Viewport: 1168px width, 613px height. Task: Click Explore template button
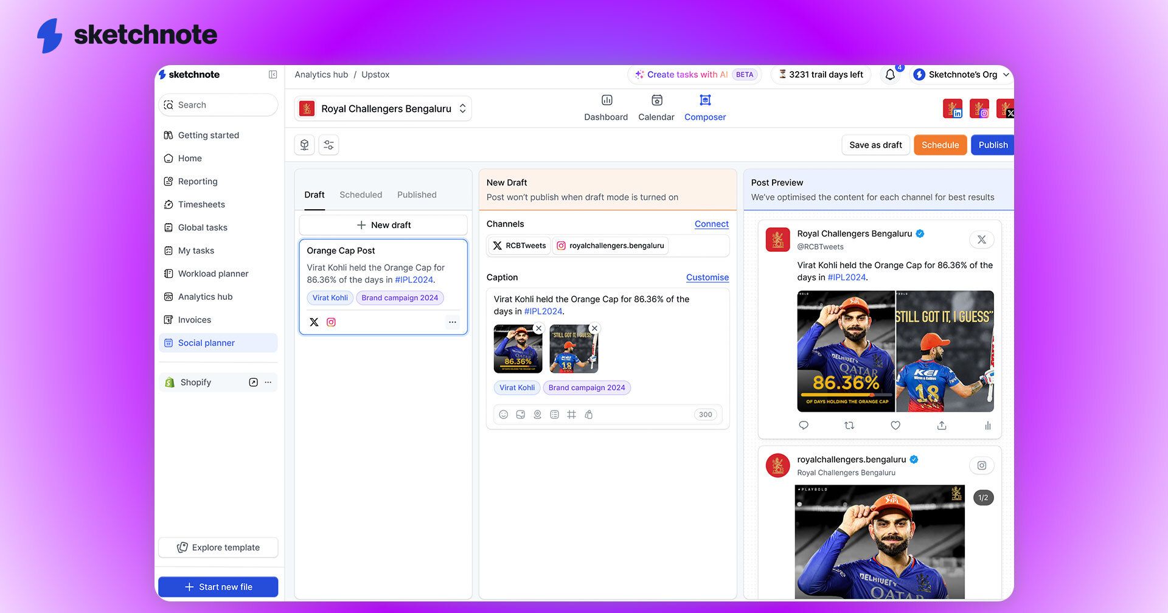click(218, 547)
